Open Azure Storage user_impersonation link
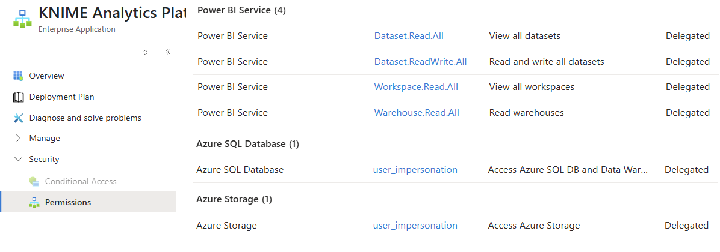This screenshot has height=252, width=720. (415, 225)
